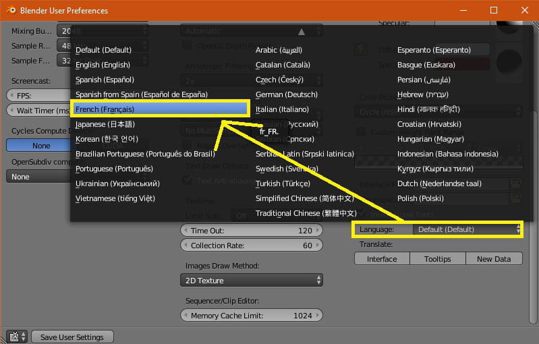Increase Memory Cache Limit with right arrow
Image resolution: width=539 pixels, height=344 pixels.
pos(318,315)
